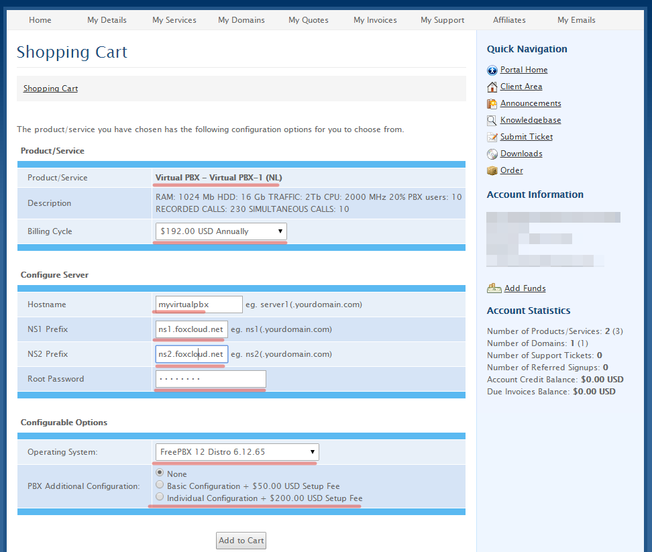
Task: Click the Portal Home globe icon
Action: click(x=492, y=70)
